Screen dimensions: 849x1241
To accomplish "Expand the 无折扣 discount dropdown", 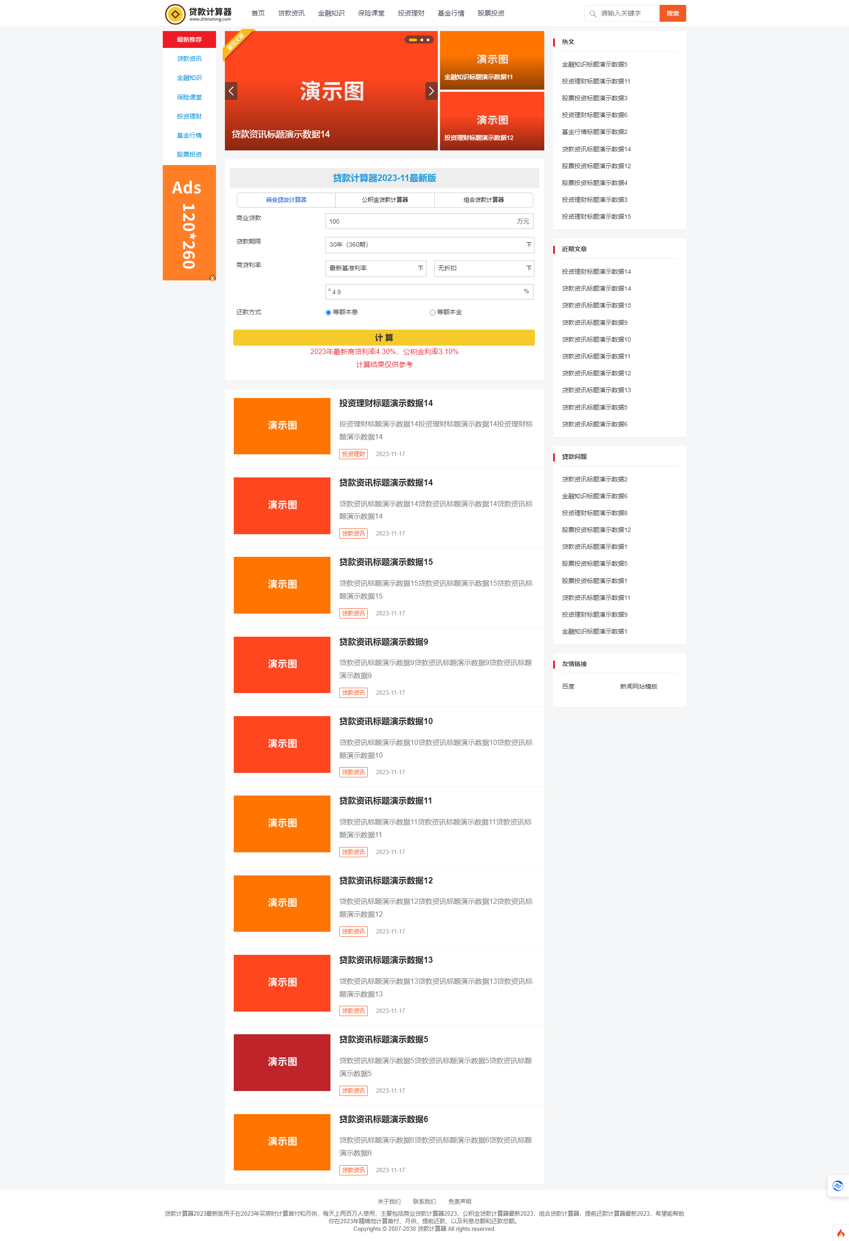I will point(484,268).
